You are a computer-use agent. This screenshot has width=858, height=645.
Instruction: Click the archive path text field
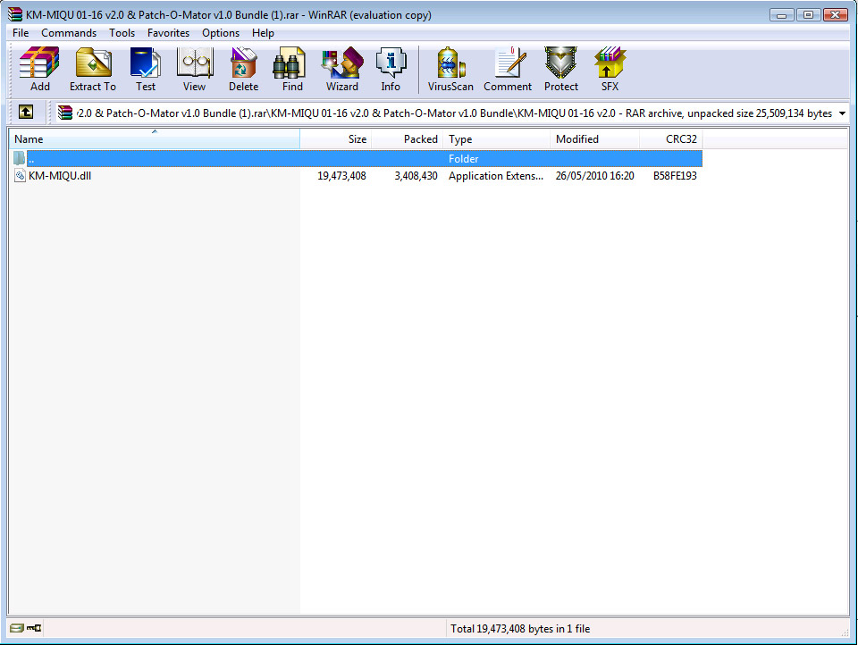454,113
